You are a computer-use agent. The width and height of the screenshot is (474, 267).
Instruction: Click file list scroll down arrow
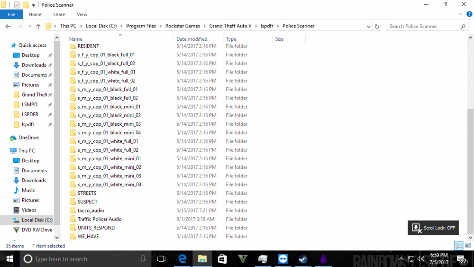[x=470, y=238]
